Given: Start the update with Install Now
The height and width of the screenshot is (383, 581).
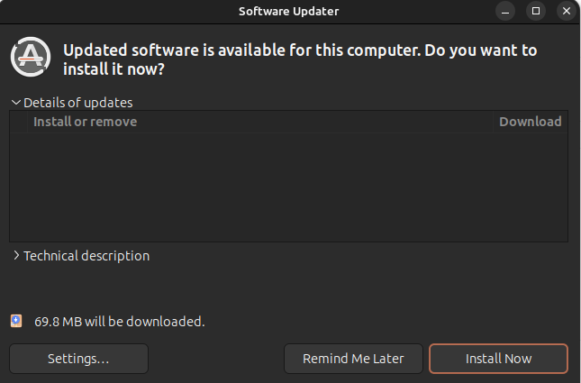Looking at the screenshot, I should pyautogui.click(x=498, y=359).
